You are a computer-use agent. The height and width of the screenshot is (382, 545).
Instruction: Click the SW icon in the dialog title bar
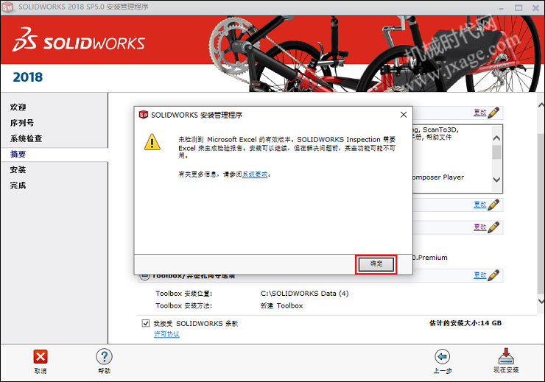click(143, 115)
